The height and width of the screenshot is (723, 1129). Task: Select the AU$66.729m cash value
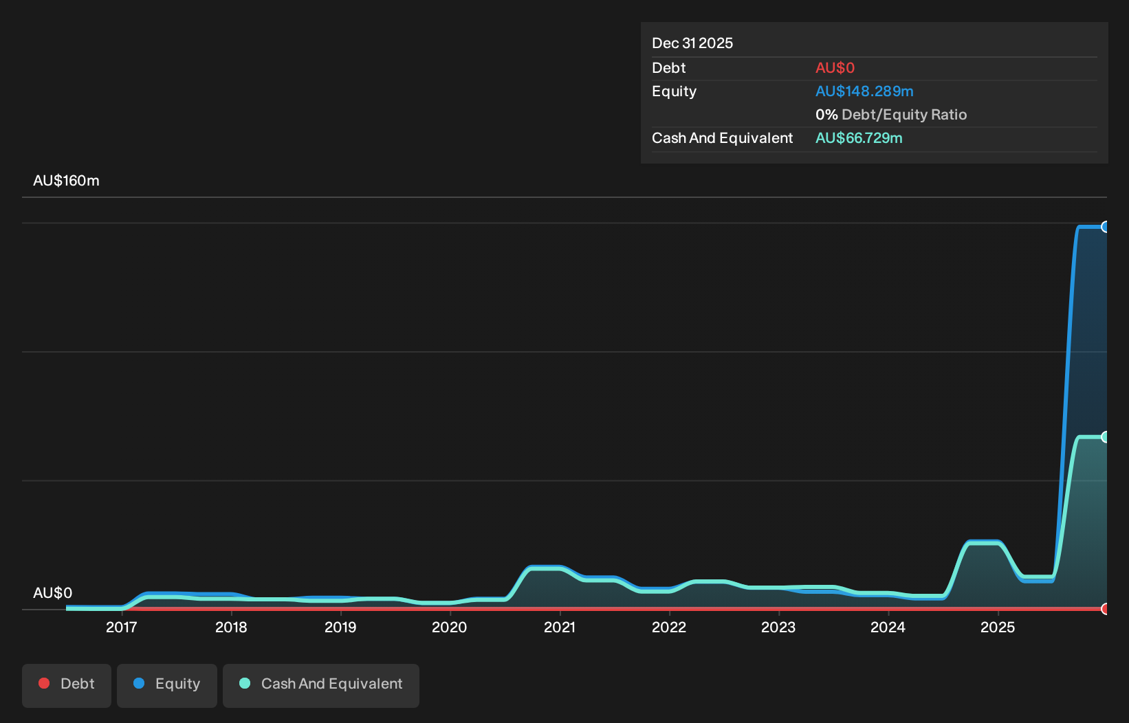point(859,138)
